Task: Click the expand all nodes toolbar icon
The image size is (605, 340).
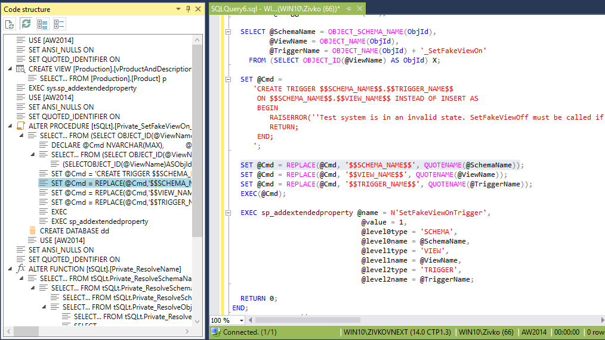Action: [42, 24]
